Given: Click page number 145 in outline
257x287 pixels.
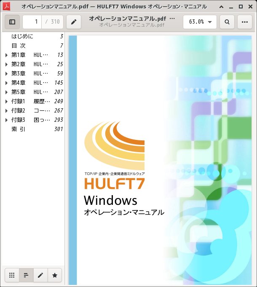Looking at the screenshot, I should click(59, 83).
